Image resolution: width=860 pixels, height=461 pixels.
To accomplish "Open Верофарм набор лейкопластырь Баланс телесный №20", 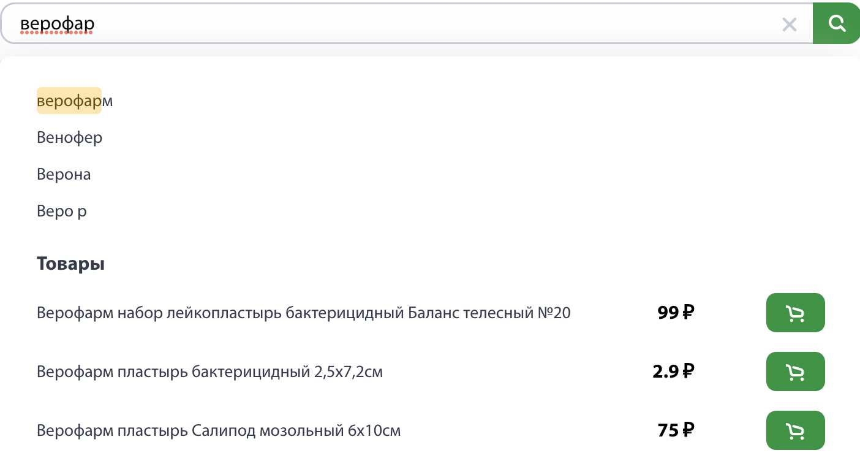I will pos(303,313).
